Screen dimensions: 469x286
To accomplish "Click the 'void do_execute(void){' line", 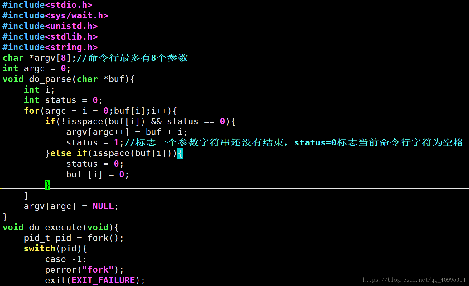I will pyautogui.click(x=60, y=227).
